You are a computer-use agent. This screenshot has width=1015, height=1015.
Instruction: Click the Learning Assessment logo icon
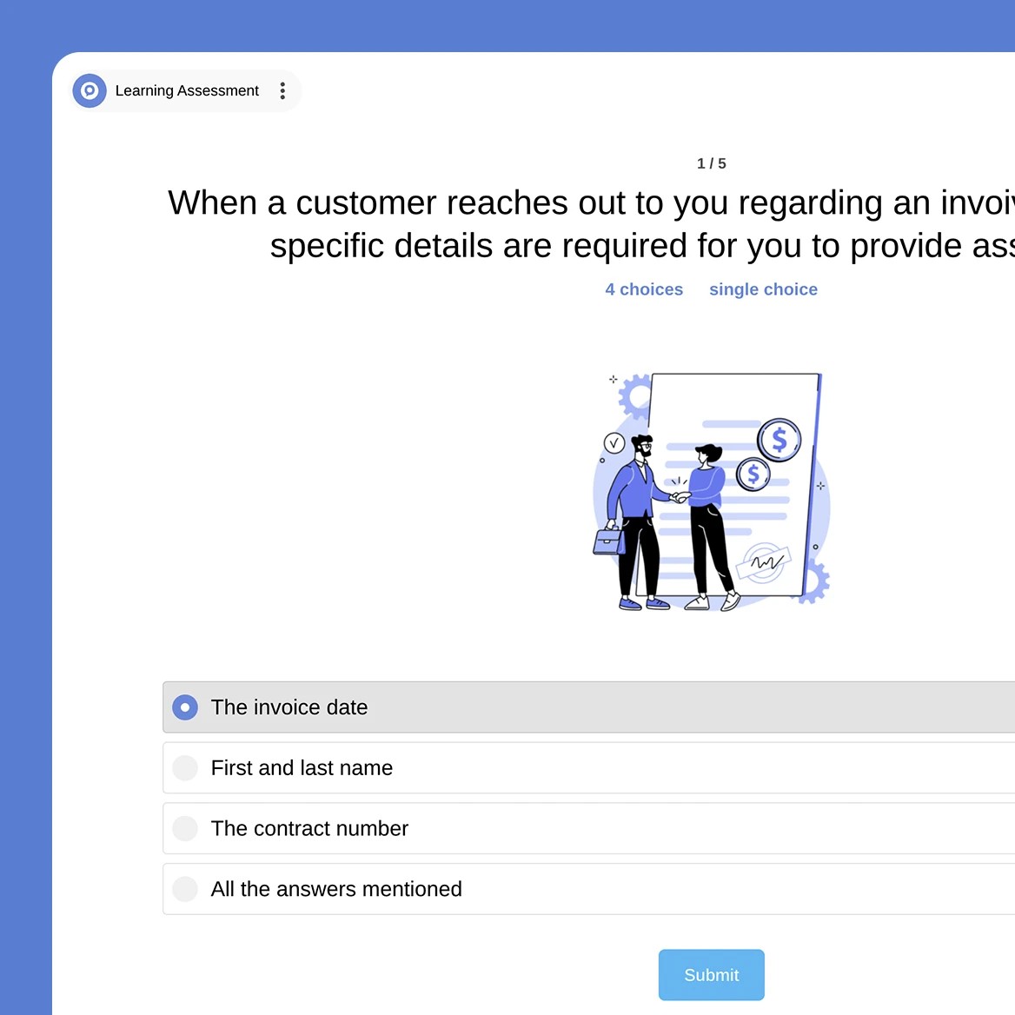point(90,90)
